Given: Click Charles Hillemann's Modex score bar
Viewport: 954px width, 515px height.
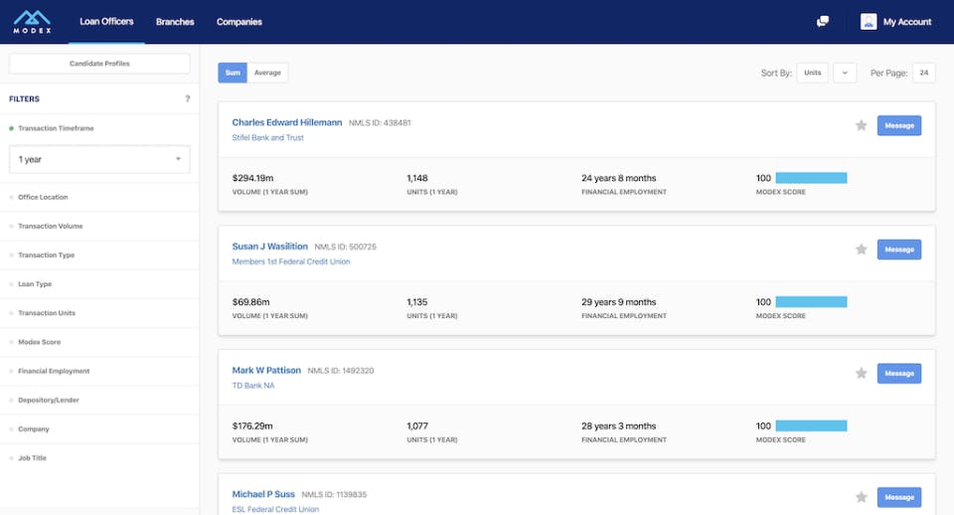Looking at the screenshot, I should coord(811,178).
